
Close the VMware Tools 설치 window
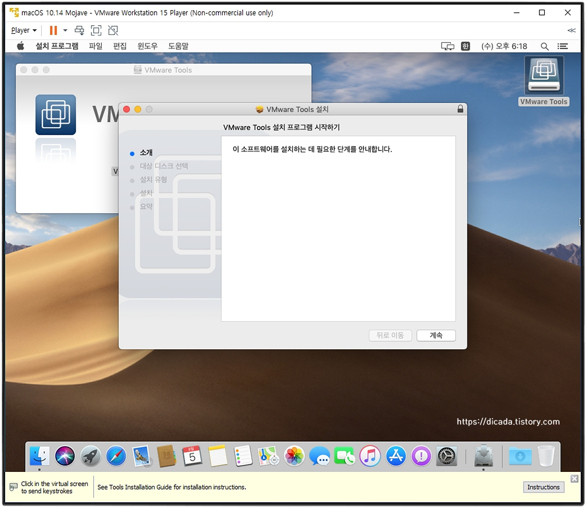(x=126, y=109)
